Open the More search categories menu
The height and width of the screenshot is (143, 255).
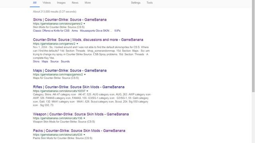(88, 3)
